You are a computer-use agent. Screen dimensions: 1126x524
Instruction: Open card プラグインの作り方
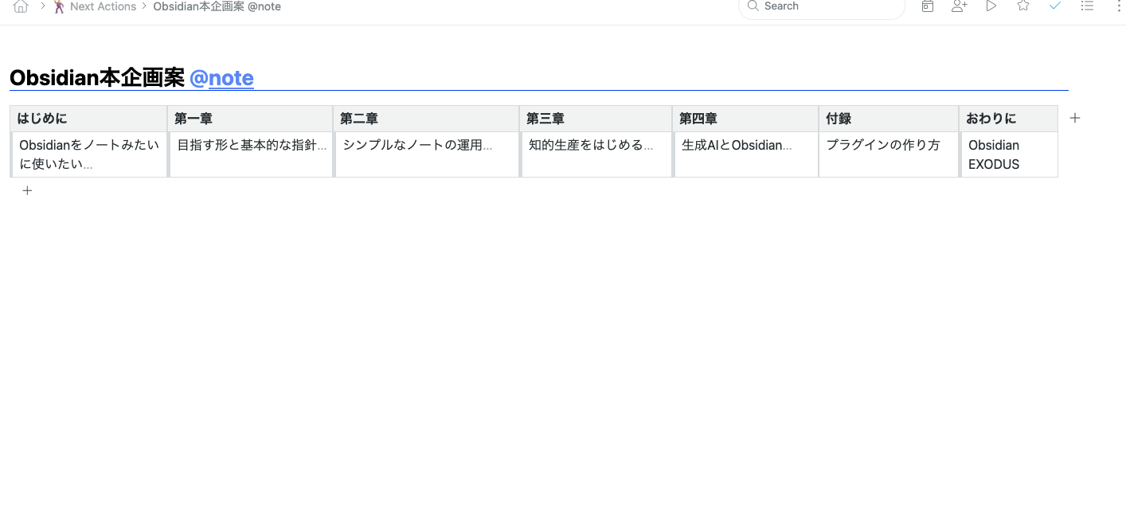point(889,154)
